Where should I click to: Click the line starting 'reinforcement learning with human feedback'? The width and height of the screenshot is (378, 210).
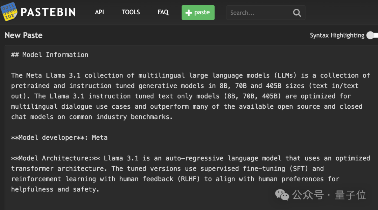175,179
